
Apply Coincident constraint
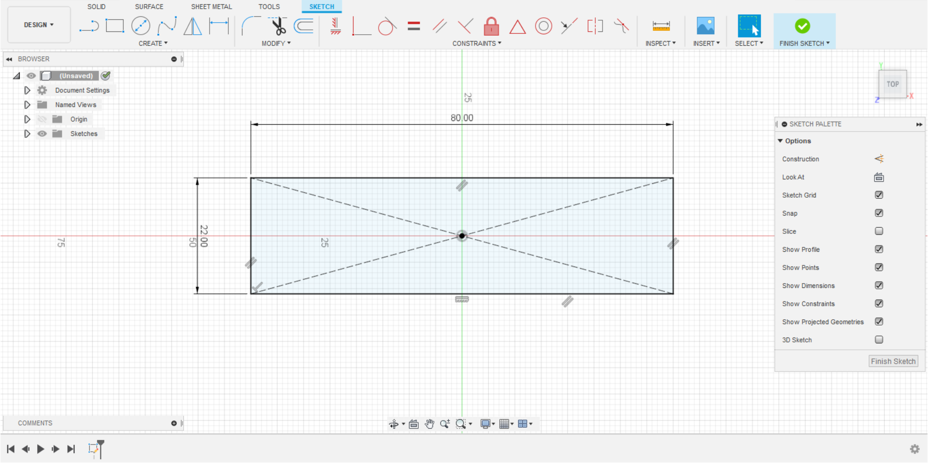click(x=361, y=26)
